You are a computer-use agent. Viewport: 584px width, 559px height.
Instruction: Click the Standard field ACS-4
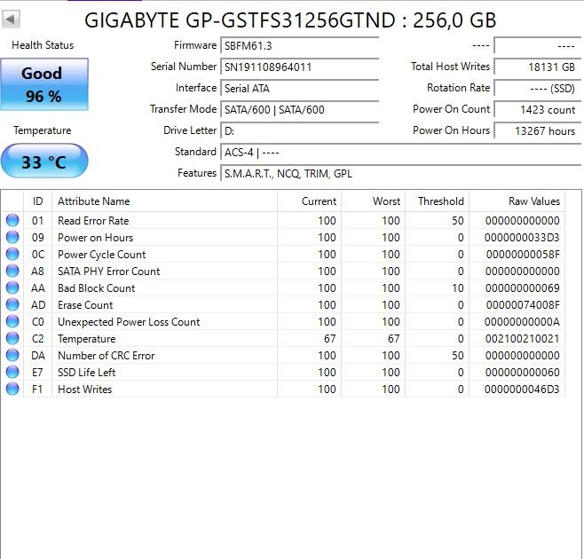[400, 153]
